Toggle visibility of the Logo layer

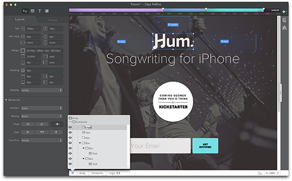(70, 127)
